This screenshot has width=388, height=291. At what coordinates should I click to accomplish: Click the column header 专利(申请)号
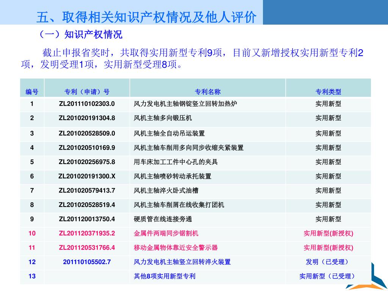[x=87, y=92]
